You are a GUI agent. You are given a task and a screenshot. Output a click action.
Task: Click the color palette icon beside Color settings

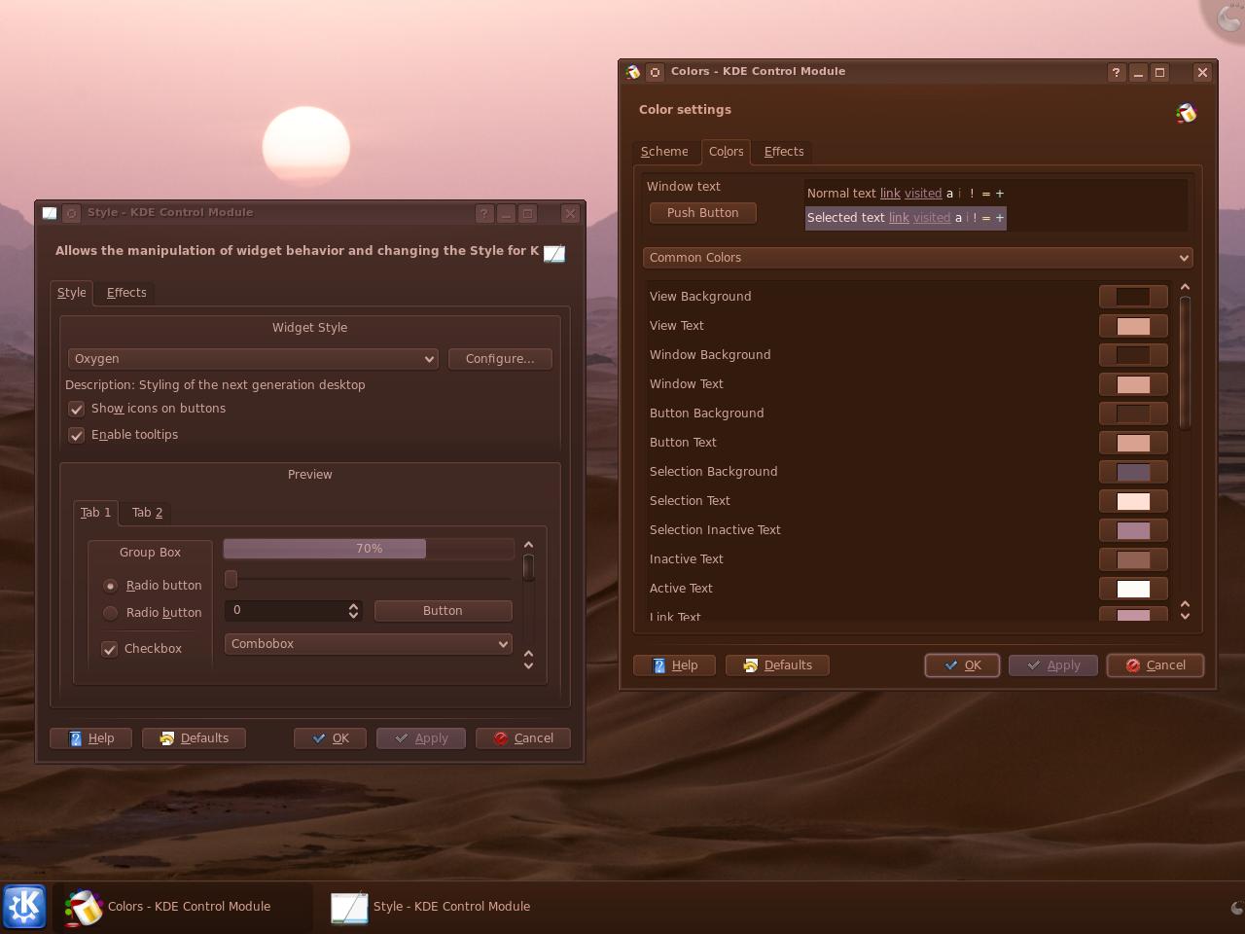pos(1186,113)
